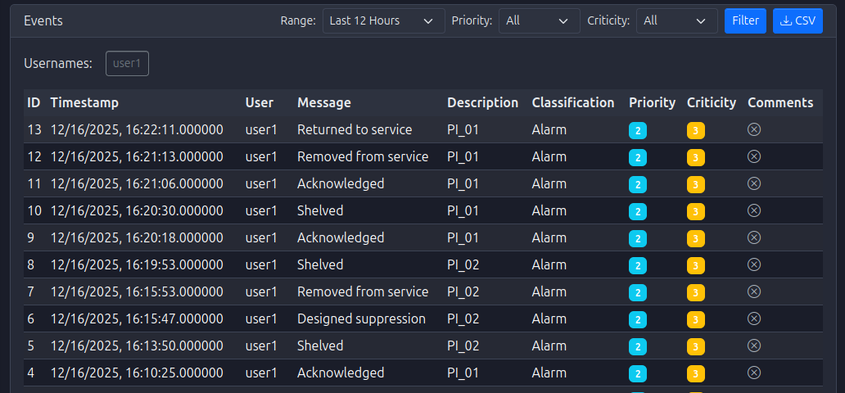Open comments icon for event ID 7
Viewport: 845px width, 393px height.
[x=754, y=291]
